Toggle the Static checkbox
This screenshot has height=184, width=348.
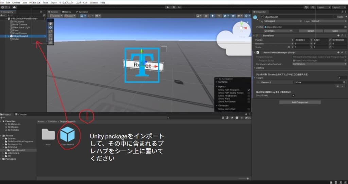click(335, 17)
